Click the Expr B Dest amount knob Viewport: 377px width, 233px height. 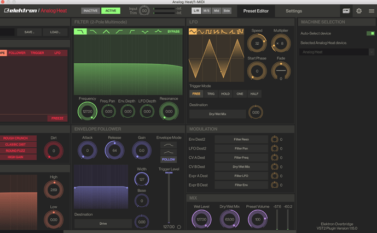pos(275,185)
